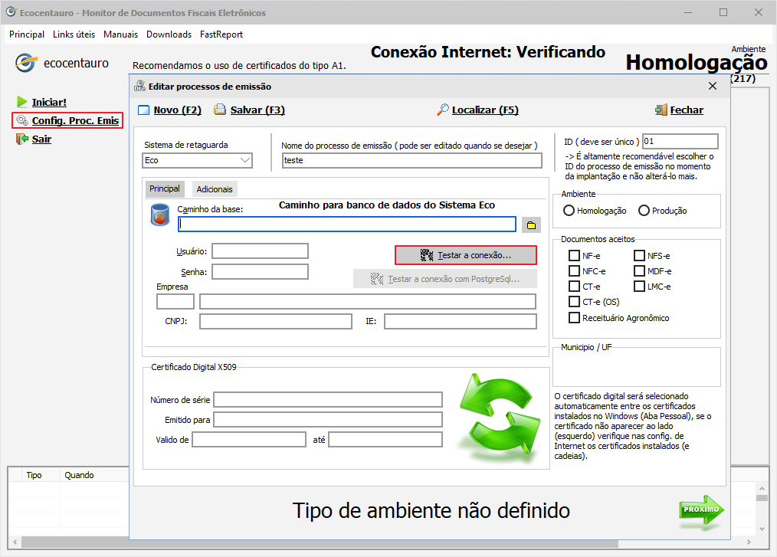Check the Receituário Agronômico checkbox

tap(574, 318)
